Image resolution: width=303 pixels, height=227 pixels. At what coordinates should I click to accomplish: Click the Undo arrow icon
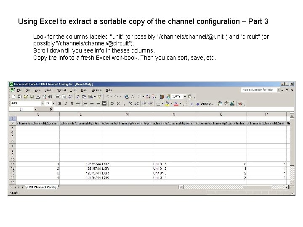pyautogui.click(x=107, y=97)
